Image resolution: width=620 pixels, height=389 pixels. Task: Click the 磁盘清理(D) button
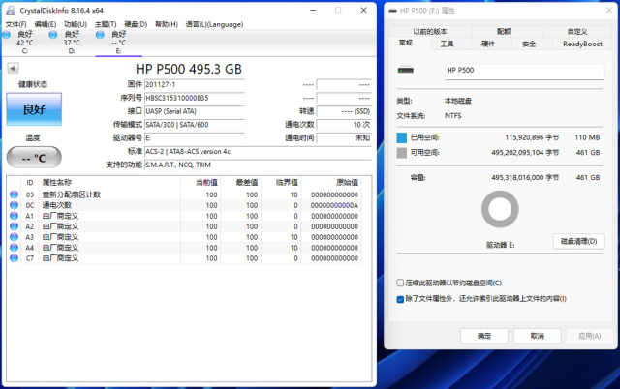tap(579, 241)
